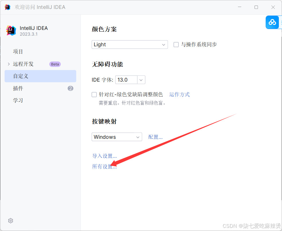Click the IntelliJ icon in the title bar
Screen dimensions: 282x231
(7, 7)
